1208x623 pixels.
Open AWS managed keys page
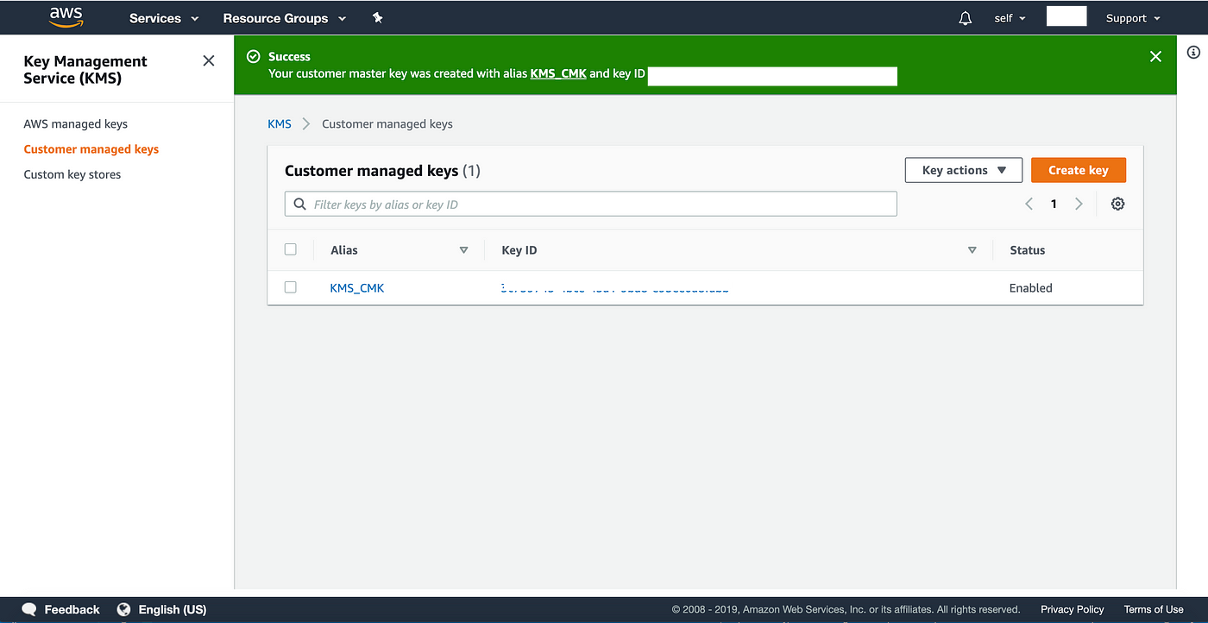pos(76,124)
